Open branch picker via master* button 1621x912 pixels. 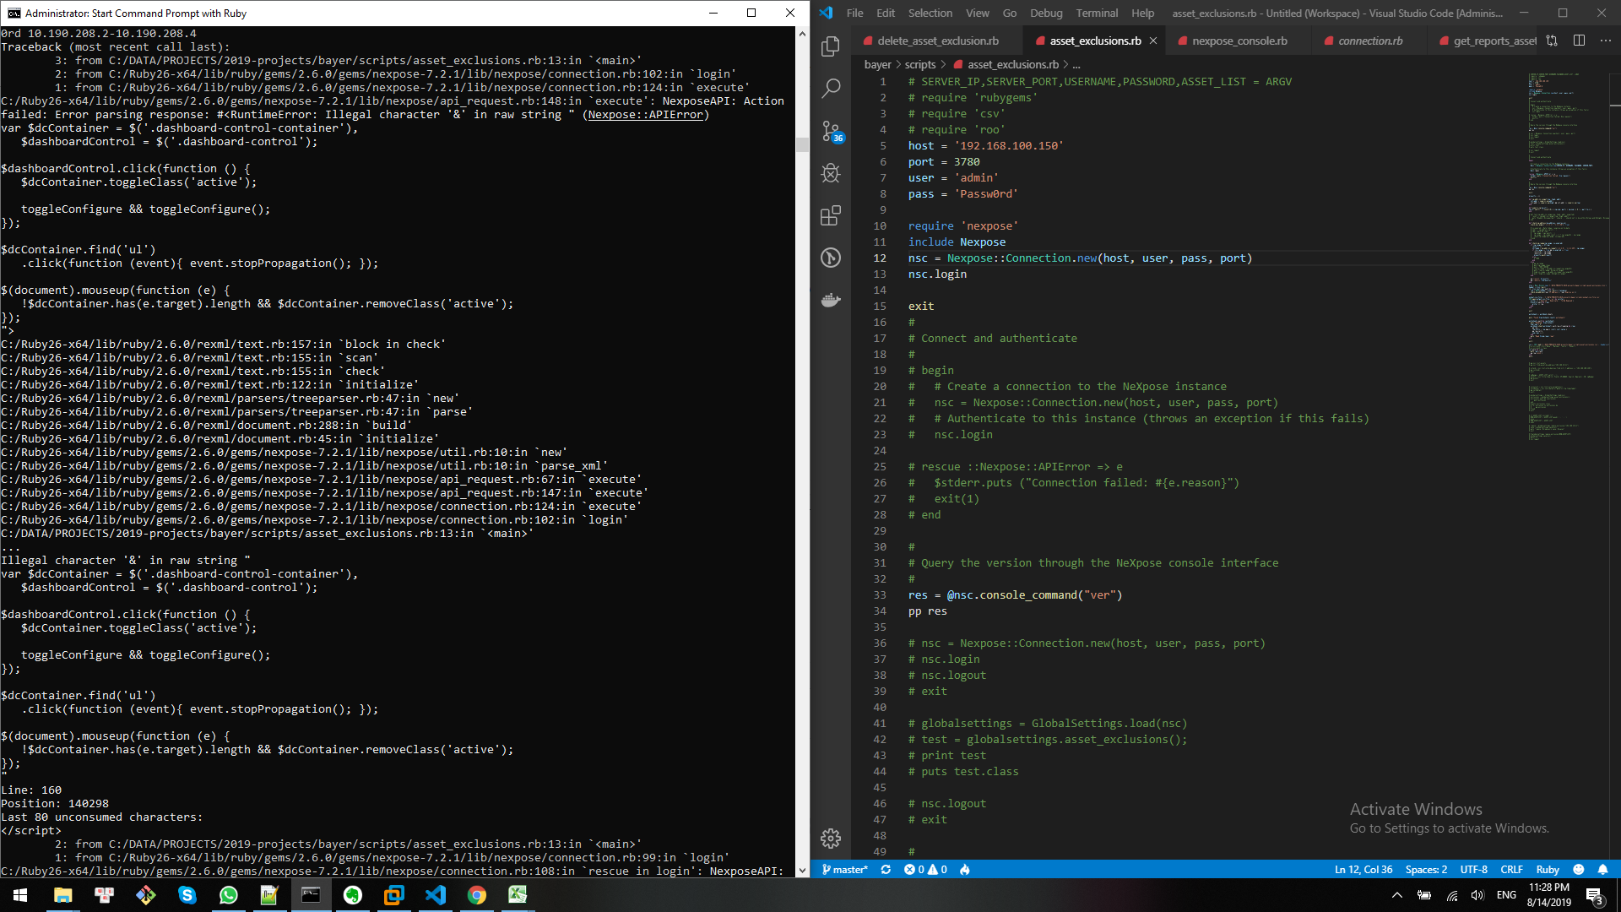point(844,869)
